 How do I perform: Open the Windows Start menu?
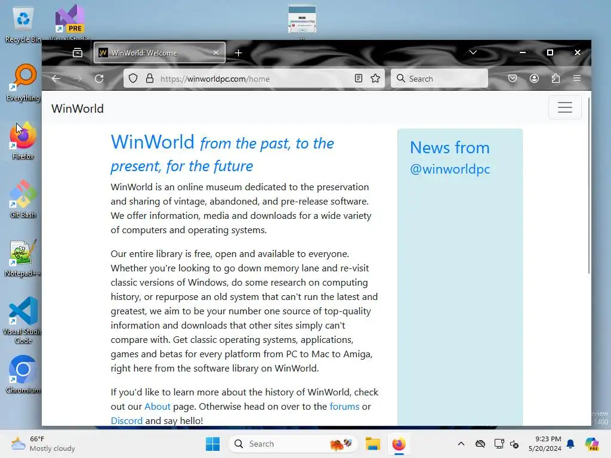point(213,444)
